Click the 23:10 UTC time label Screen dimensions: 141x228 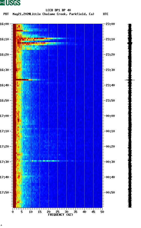click(x=110, y=39)
